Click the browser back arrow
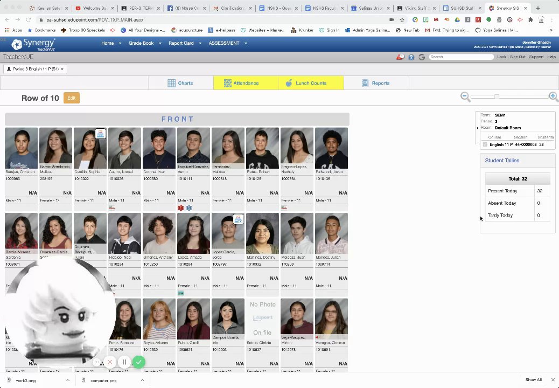559x388 pixels. tap(7, 20)
